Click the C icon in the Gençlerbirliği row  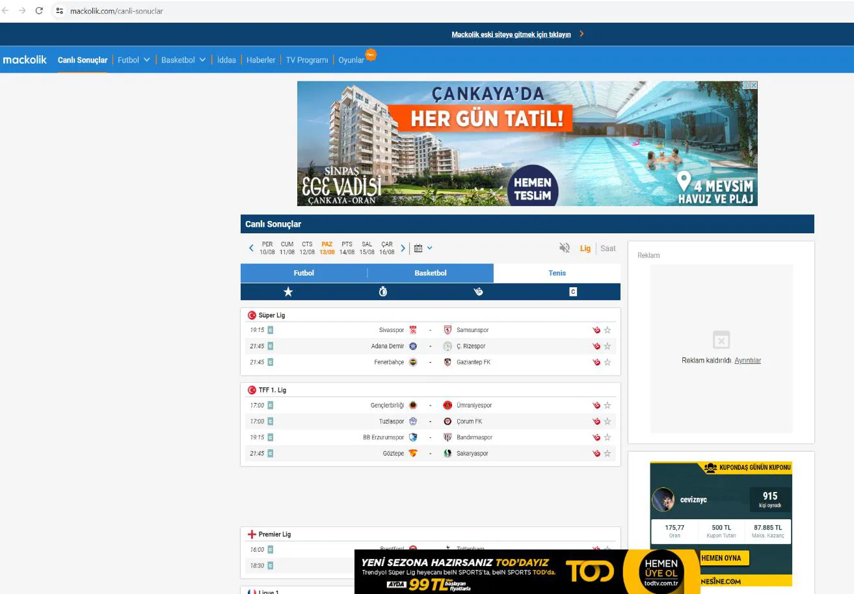click(x=271, y=406)
